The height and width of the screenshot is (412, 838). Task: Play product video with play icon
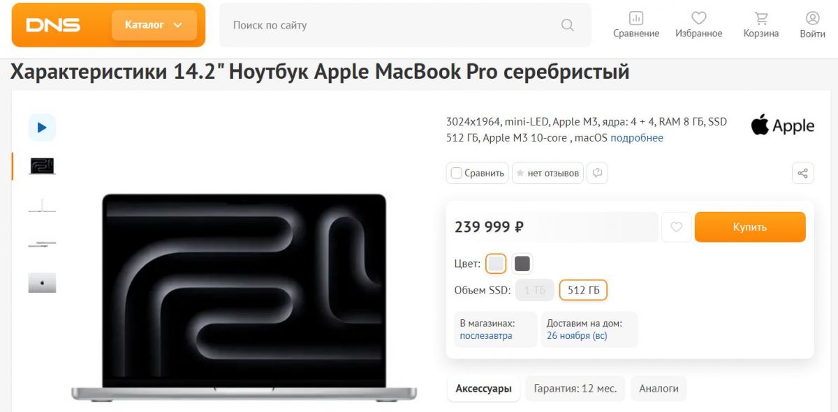point(42,128)
